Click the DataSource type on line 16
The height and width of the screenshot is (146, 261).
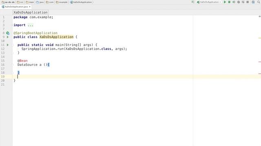tap(27, 65)
